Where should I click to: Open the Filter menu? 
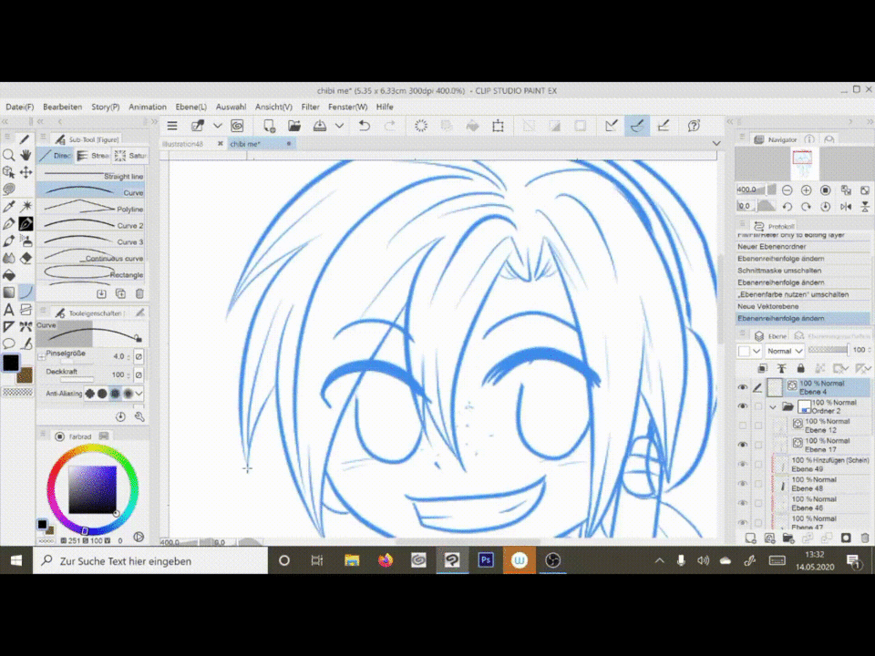click(310, 107)
